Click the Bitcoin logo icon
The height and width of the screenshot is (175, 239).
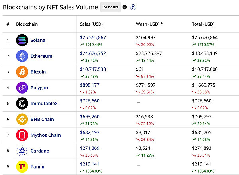coord(22,72)
